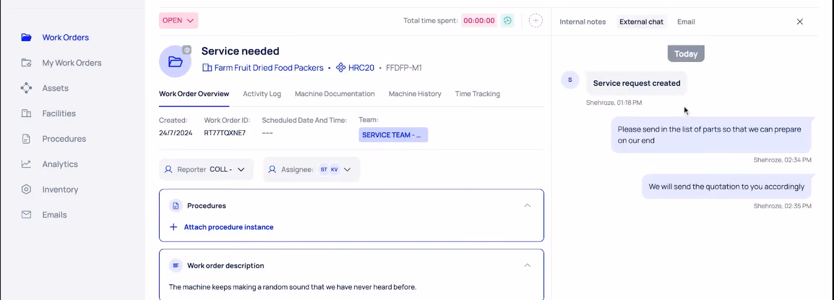834x300 pixels.
Task: Open the Inventory sidebar icon
Action: (x=27, y=189)
